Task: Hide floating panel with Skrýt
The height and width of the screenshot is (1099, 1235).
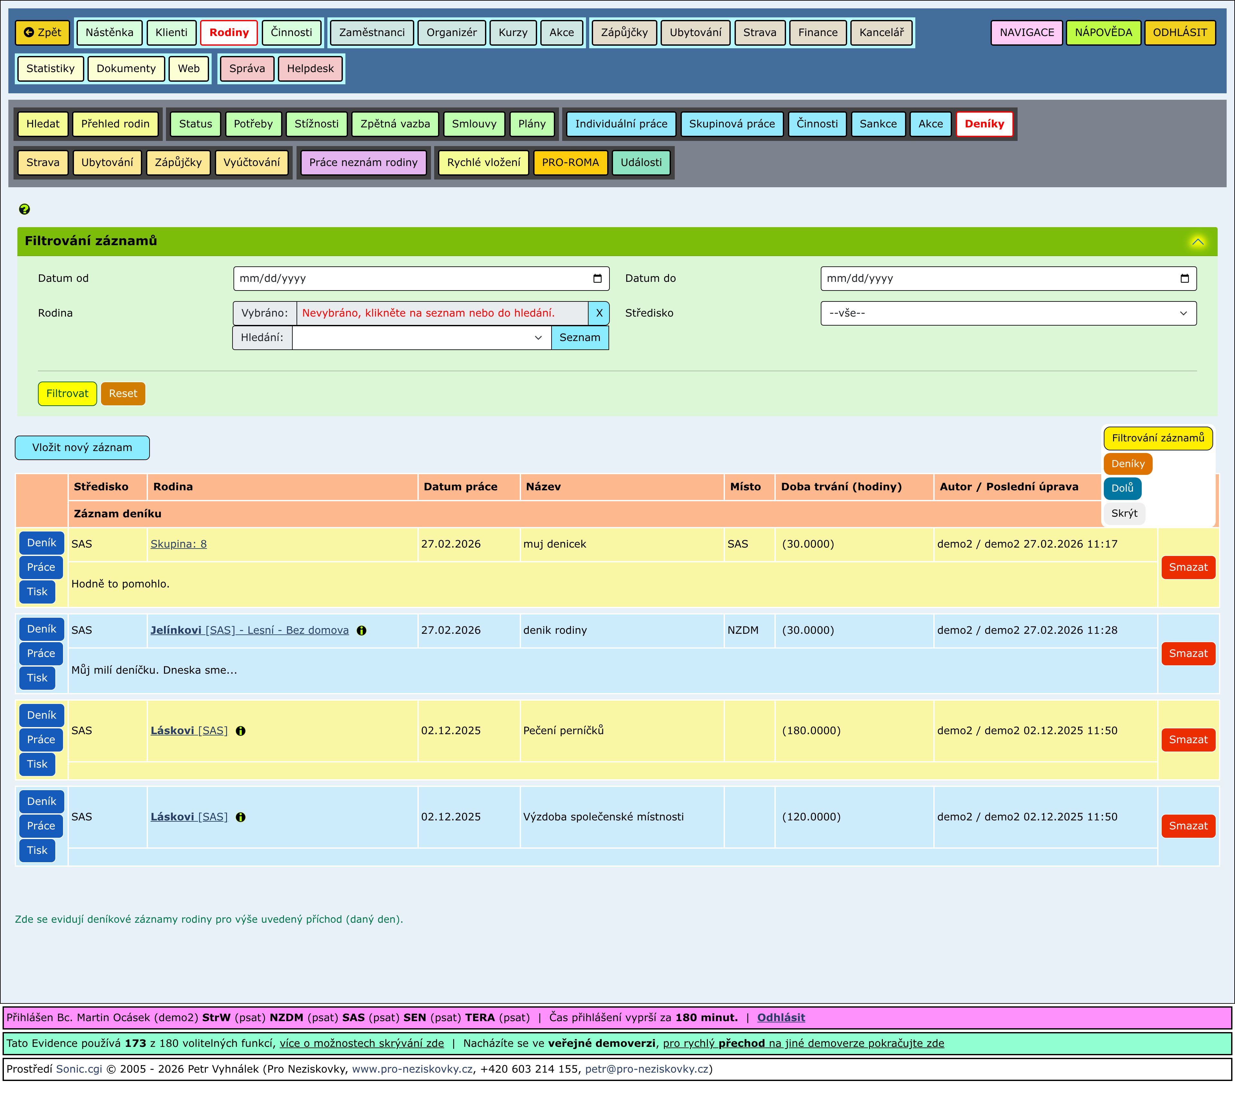Action: (x=1124, y=513)
